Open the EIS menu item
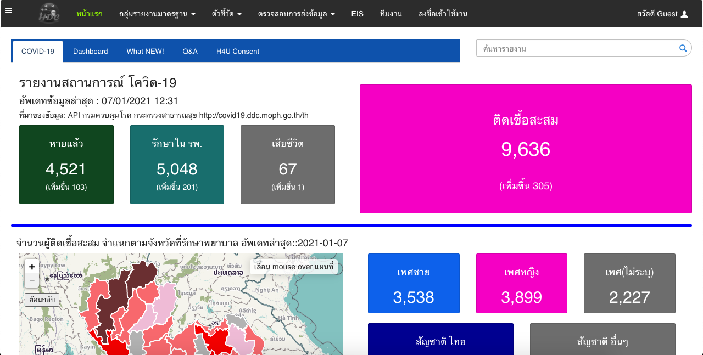Screen dimensions: 703x355 358,14
